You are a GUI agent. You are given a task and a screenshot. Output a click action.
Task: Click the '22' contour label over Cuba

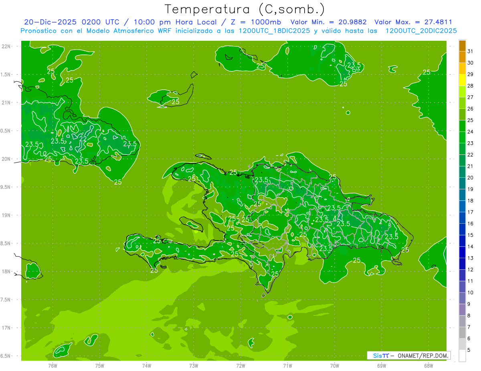tap(83, 139)
